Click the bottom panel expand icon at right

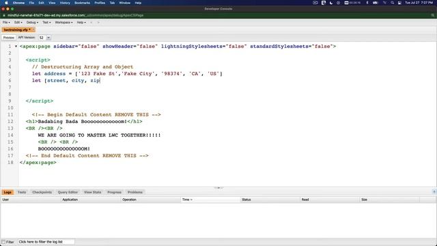pyautogui.click(x=434, y=191)
